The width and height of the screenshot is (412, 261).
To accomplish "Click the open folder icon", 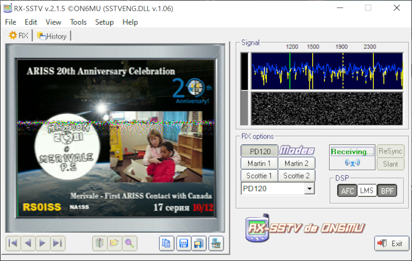I will [114, 244].
